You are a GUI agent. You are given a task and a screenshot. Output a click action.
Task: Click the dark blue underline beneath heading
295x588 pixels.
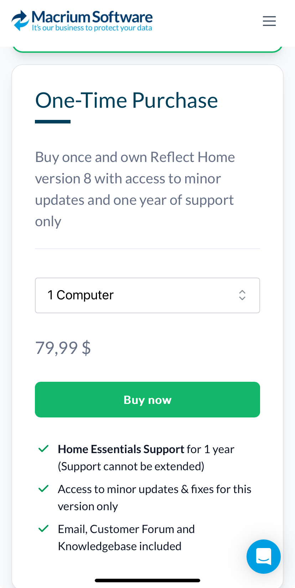[x=53, y=122]
